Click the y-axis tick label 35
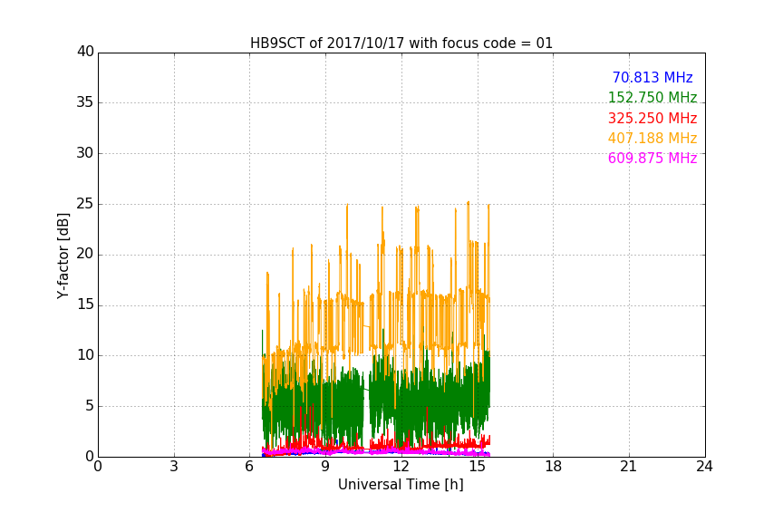 (85, 102)
